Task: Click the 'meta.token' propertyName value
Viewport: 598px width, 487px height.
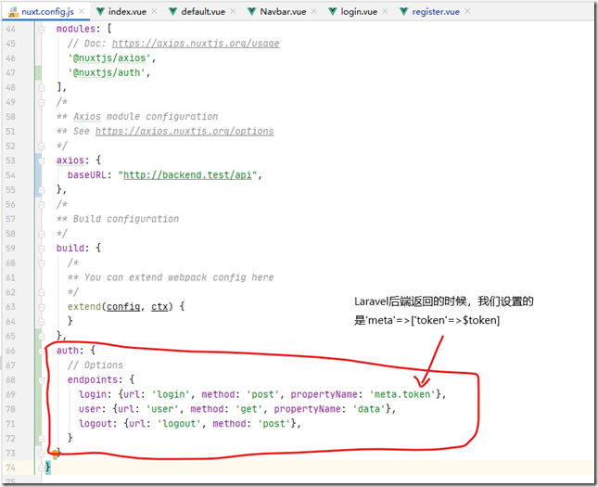Action: pos(402,394)
